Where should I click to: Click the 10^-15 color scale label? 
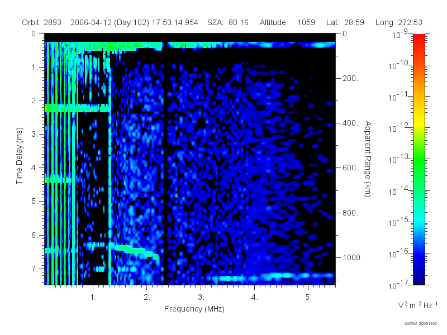click(400, 222)
